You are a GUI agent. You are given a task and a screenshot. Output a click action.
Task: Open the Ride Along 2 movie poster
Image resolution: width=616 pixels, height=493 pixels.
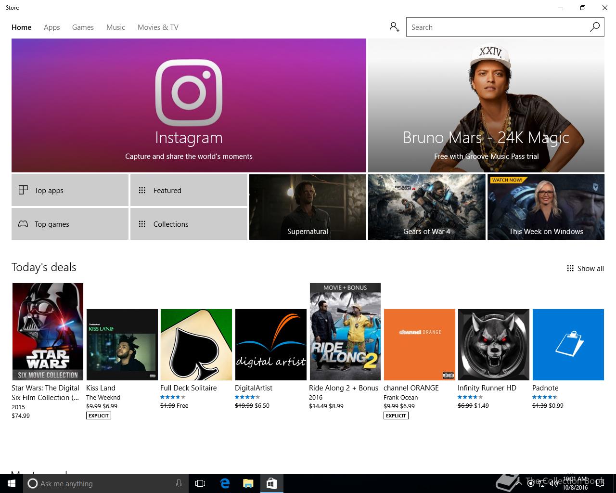345,332
